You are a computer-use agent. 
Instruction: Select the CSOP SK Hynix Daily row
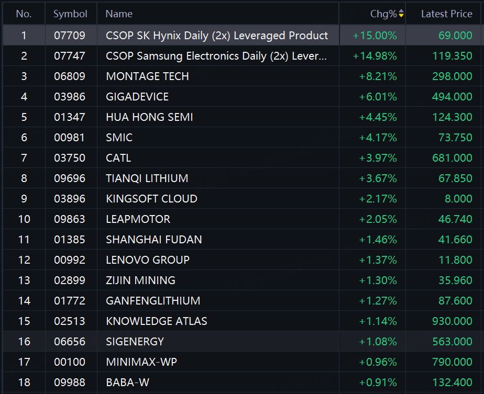point(242,35)
